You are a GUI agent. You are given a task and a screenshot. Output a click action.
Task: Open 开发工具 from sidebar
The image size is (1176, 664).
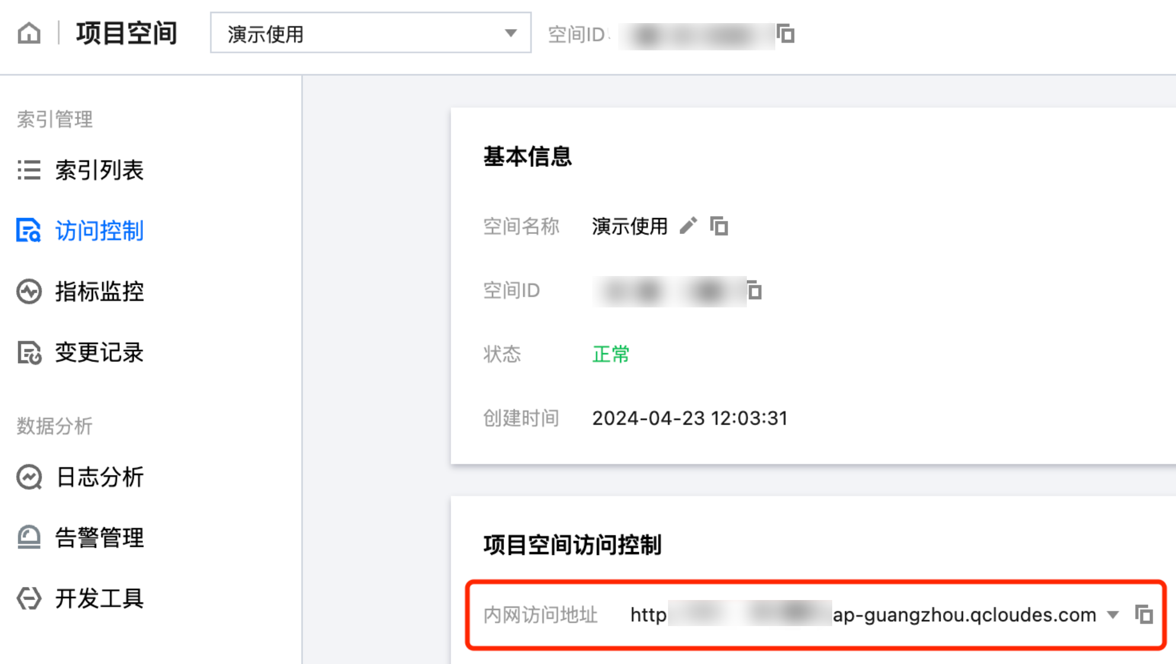click(x=99, y=598)
